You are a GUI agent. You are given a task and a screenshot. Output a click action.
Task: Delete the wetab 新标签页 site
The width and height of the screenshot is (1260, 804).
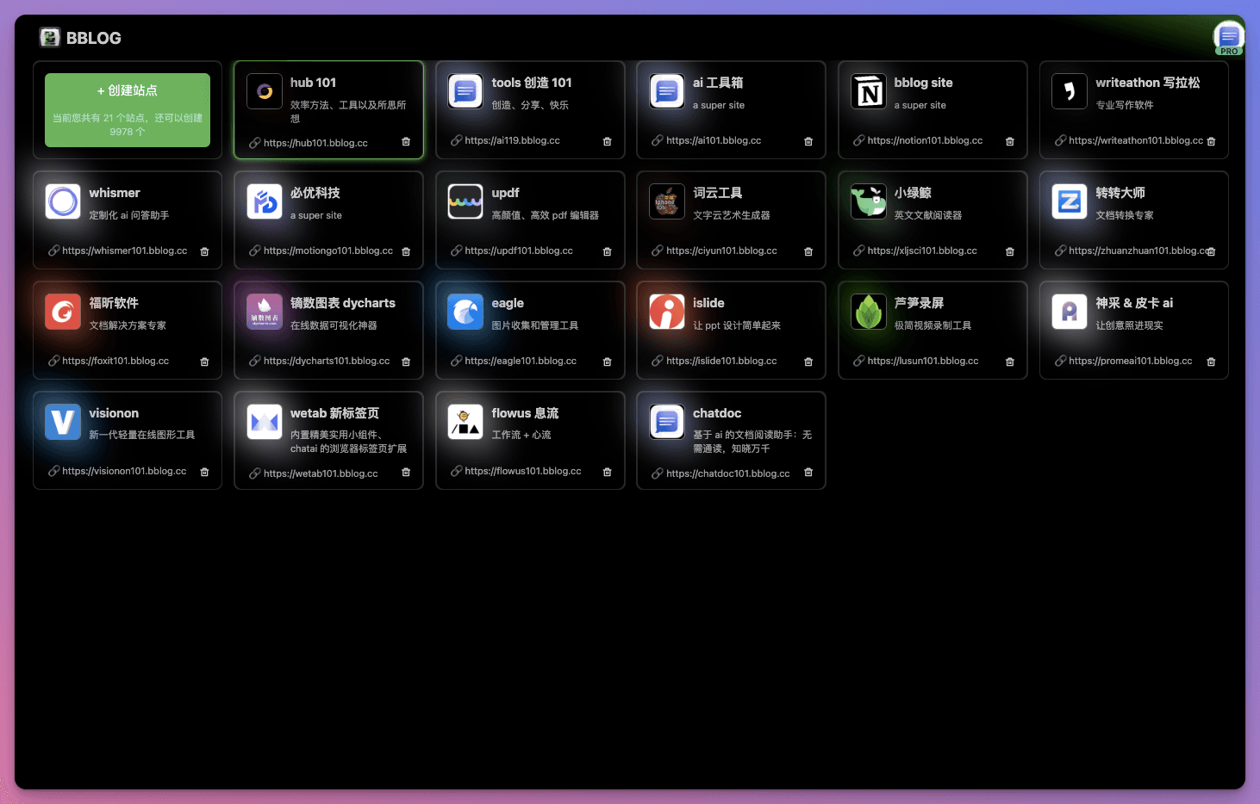point(406,472)
